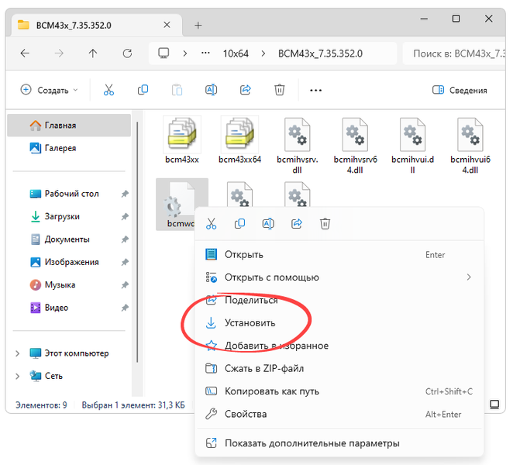Open Изображения in the sidebar
Image resolution: width=513 pixels, height=465 pixels.
pyautogui.click(x=69, y=262)
